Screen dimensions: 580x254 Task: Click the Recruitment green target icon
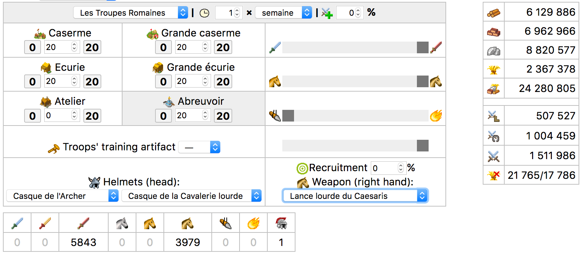tap(302, 168)
